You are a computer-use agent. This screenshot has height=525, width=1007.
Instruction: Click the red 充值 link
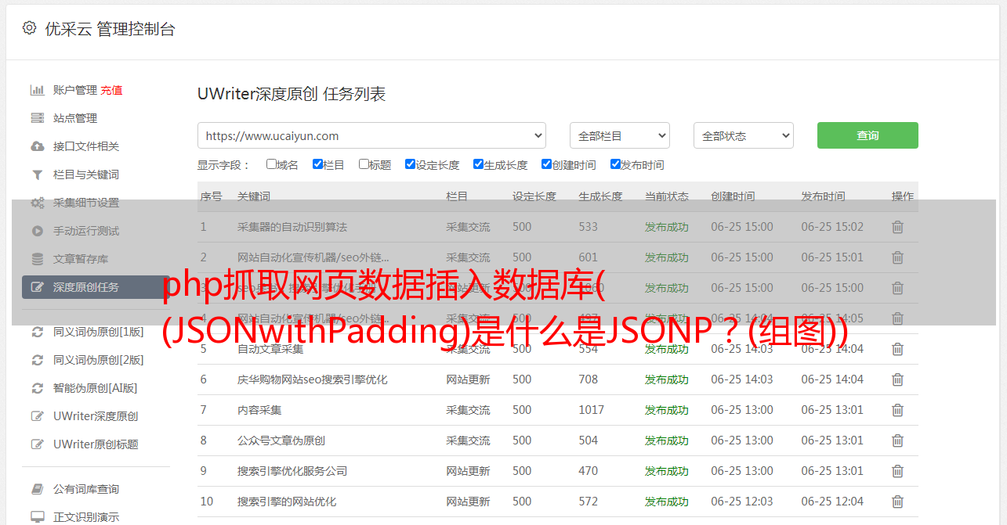(x=111, y=90)
